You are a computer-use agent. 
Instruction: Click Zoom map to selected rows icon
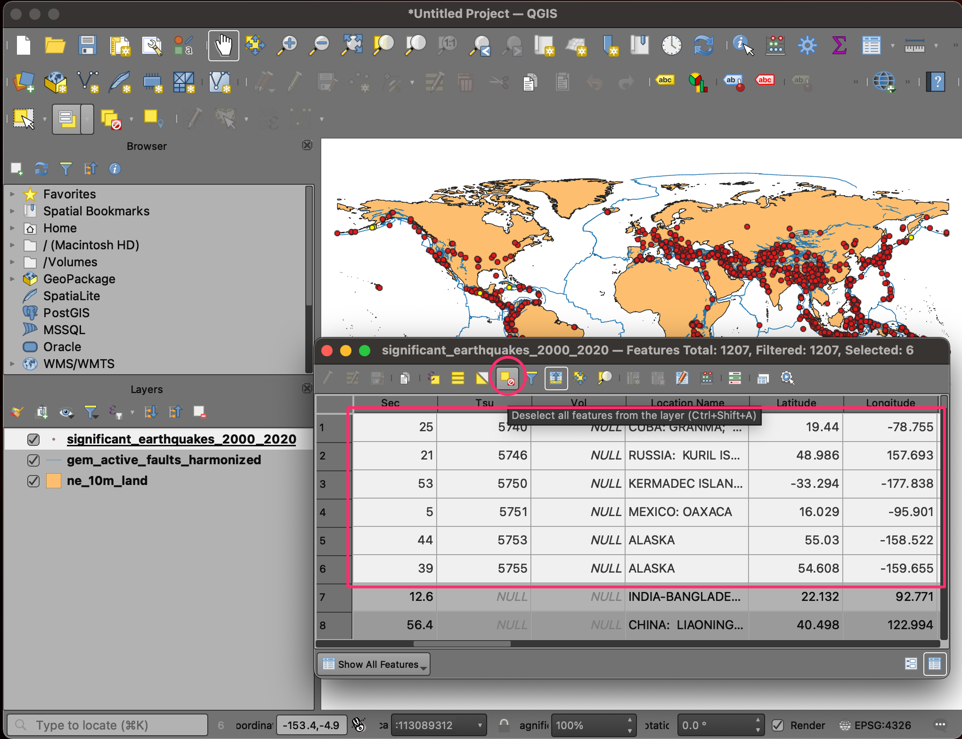[x=605, y=378]
